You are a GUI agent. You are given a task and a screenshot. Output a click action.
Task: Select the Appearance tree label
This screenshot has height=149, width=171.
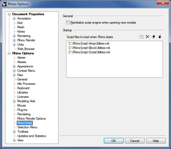[25, 66]
